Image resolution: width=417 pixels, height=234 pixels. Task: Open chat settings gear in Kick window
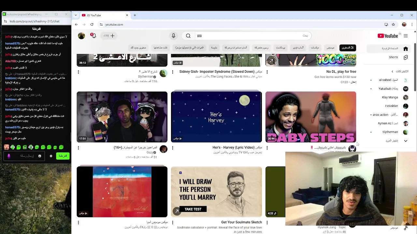click(51, 156)
